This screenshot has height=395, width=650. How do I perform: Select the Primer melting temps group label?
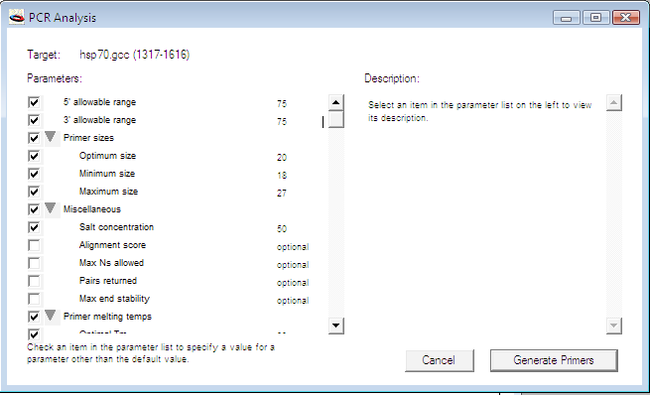tap(107, 317)
